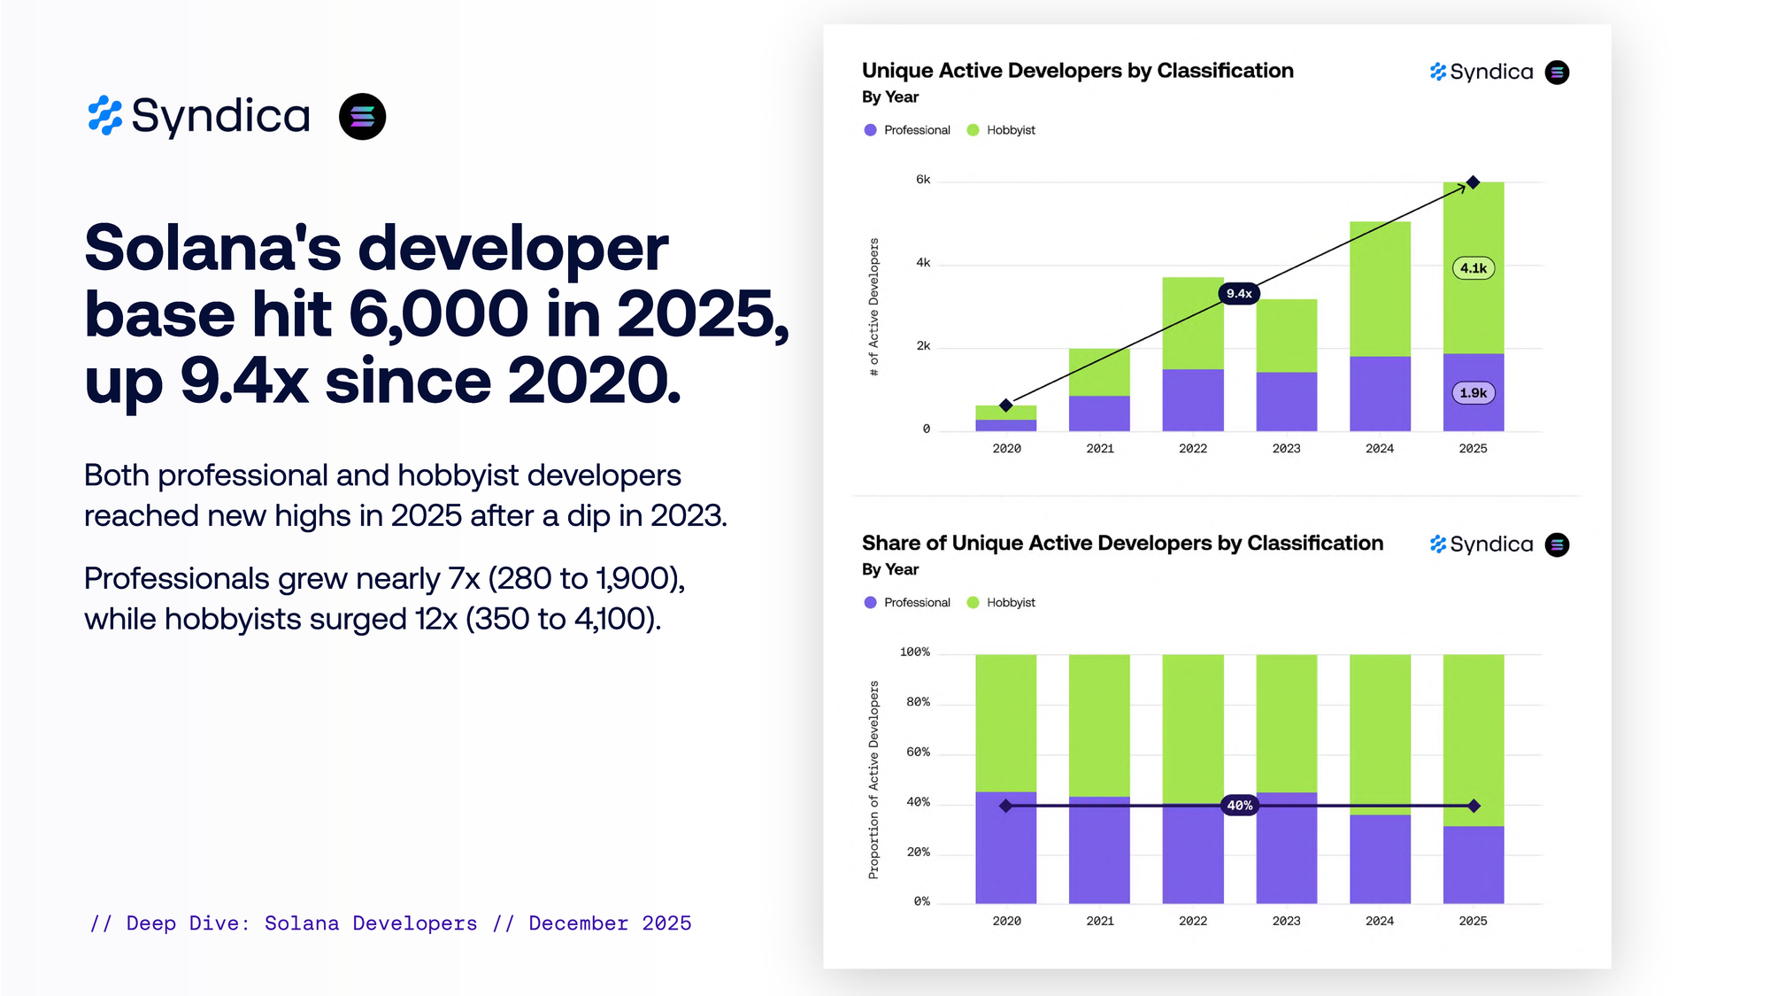
Task: Click the 9.4x growth label badge
Action: pyautogui.click(x=1239, y=293)
